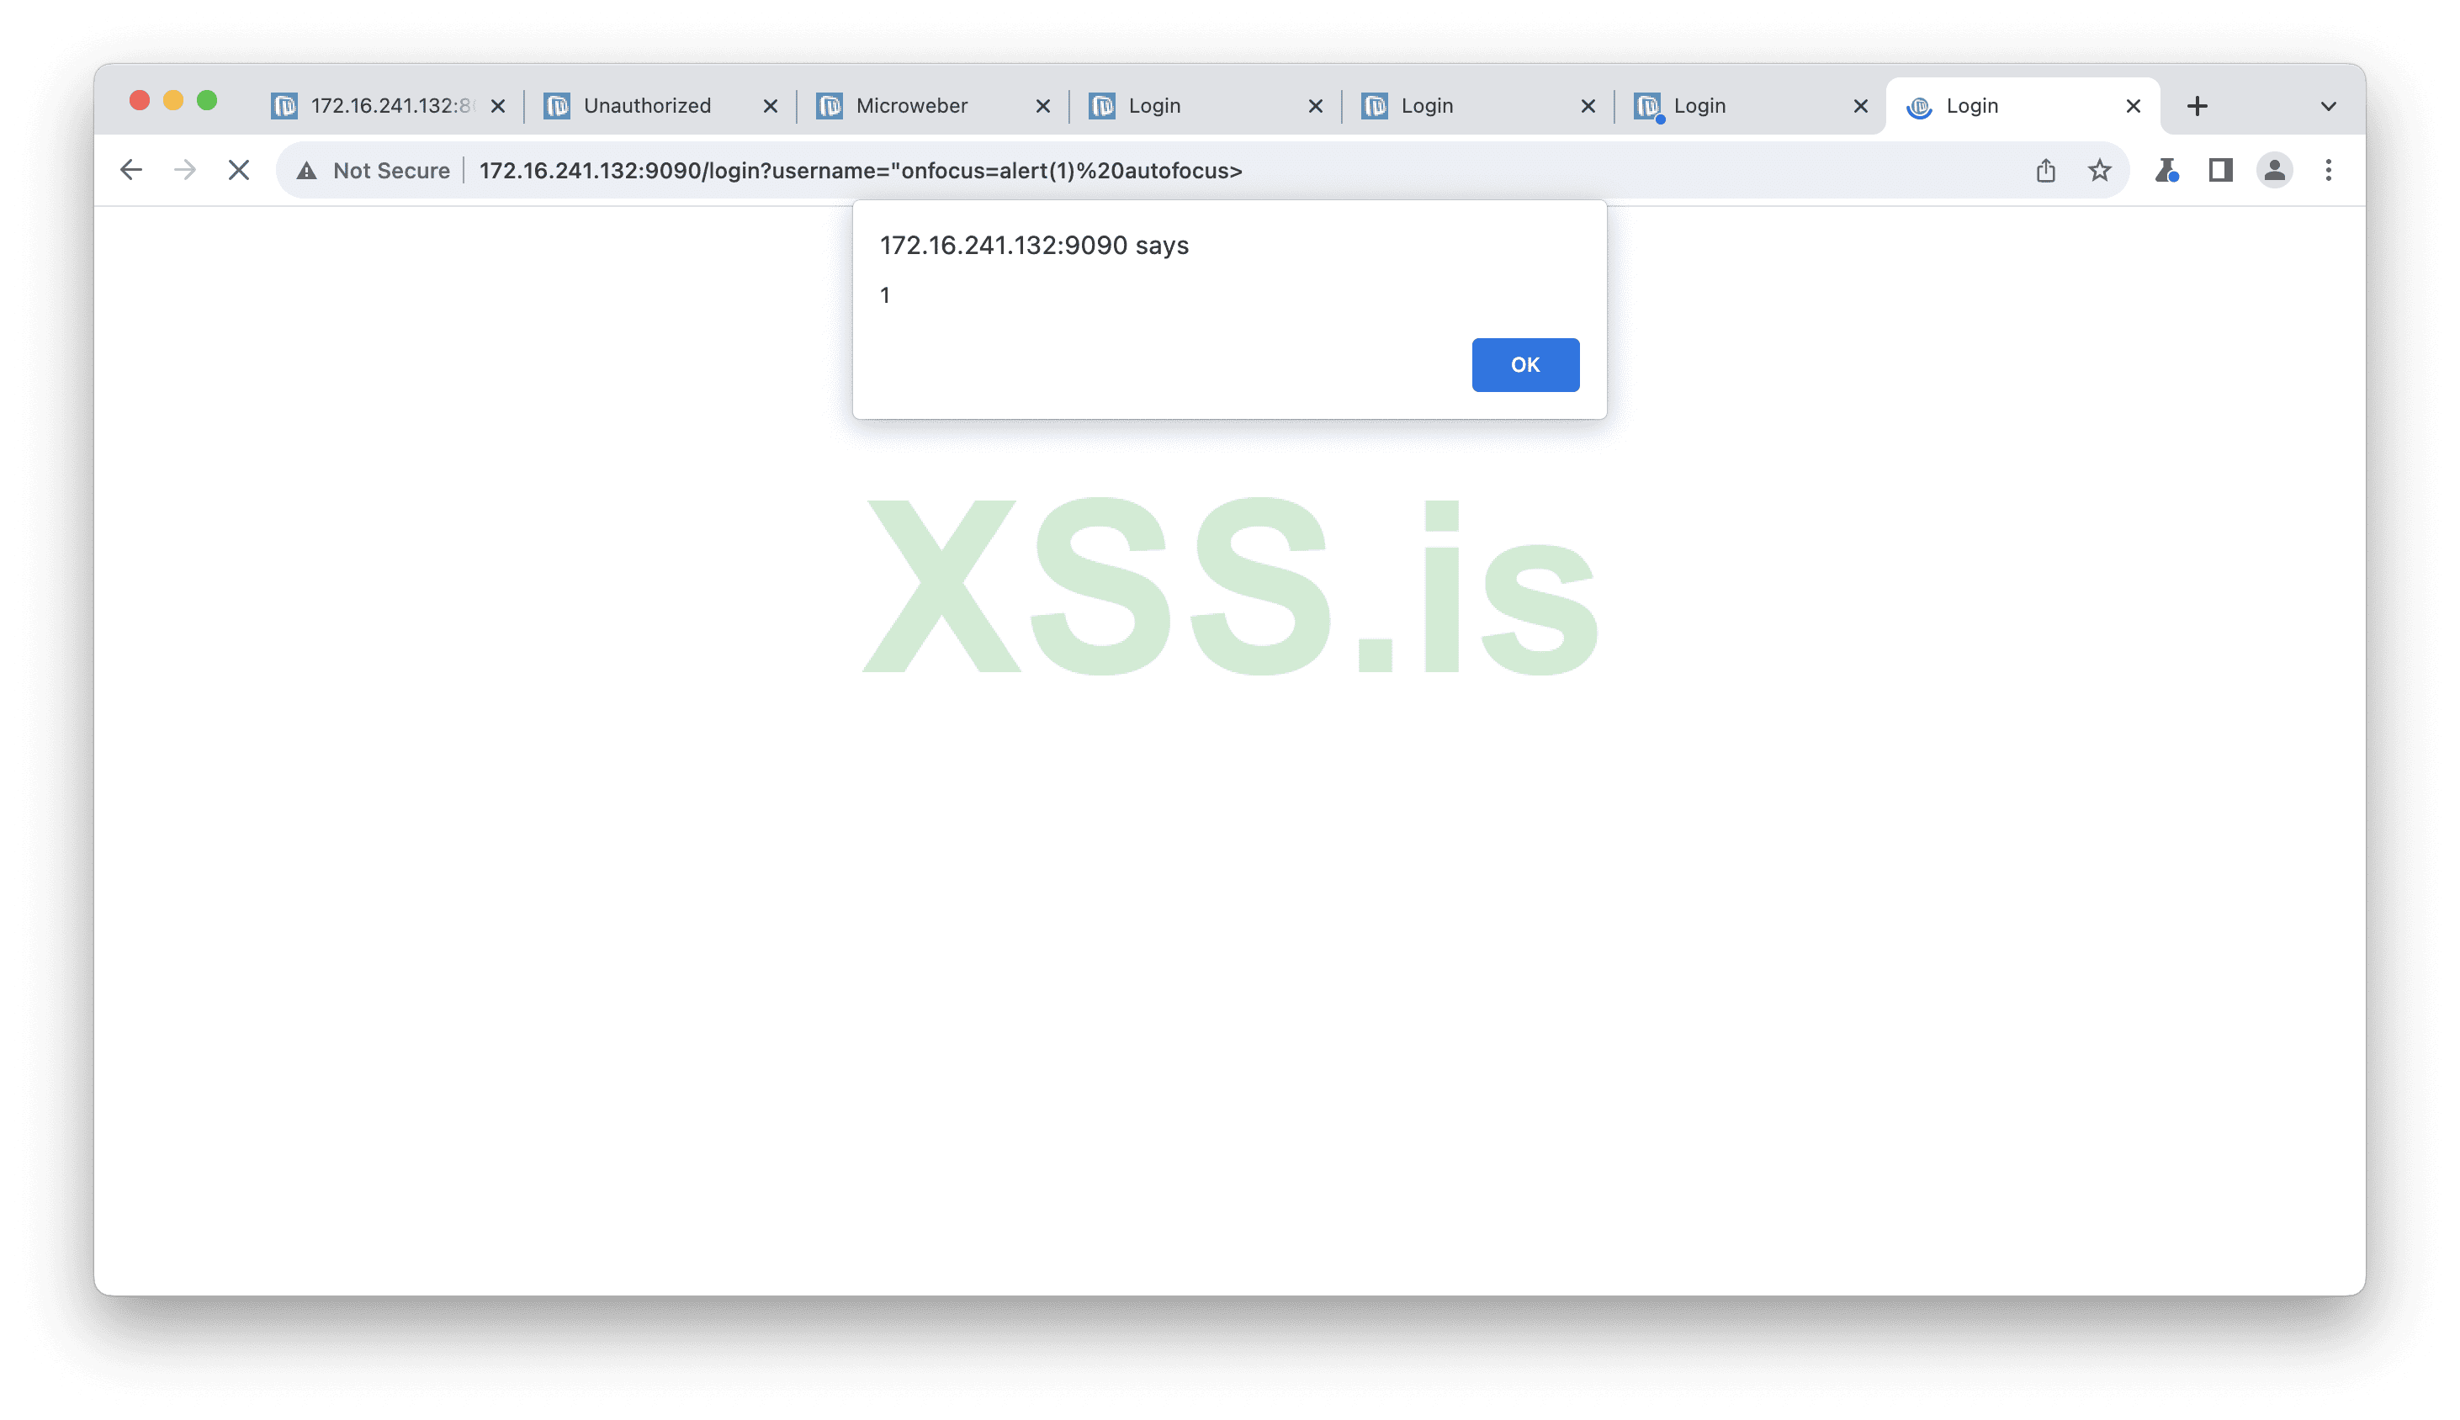Share this page via share icon
This screenshot has width=2460, height=1420.
pyautogui.click(x=2045, y=171)
